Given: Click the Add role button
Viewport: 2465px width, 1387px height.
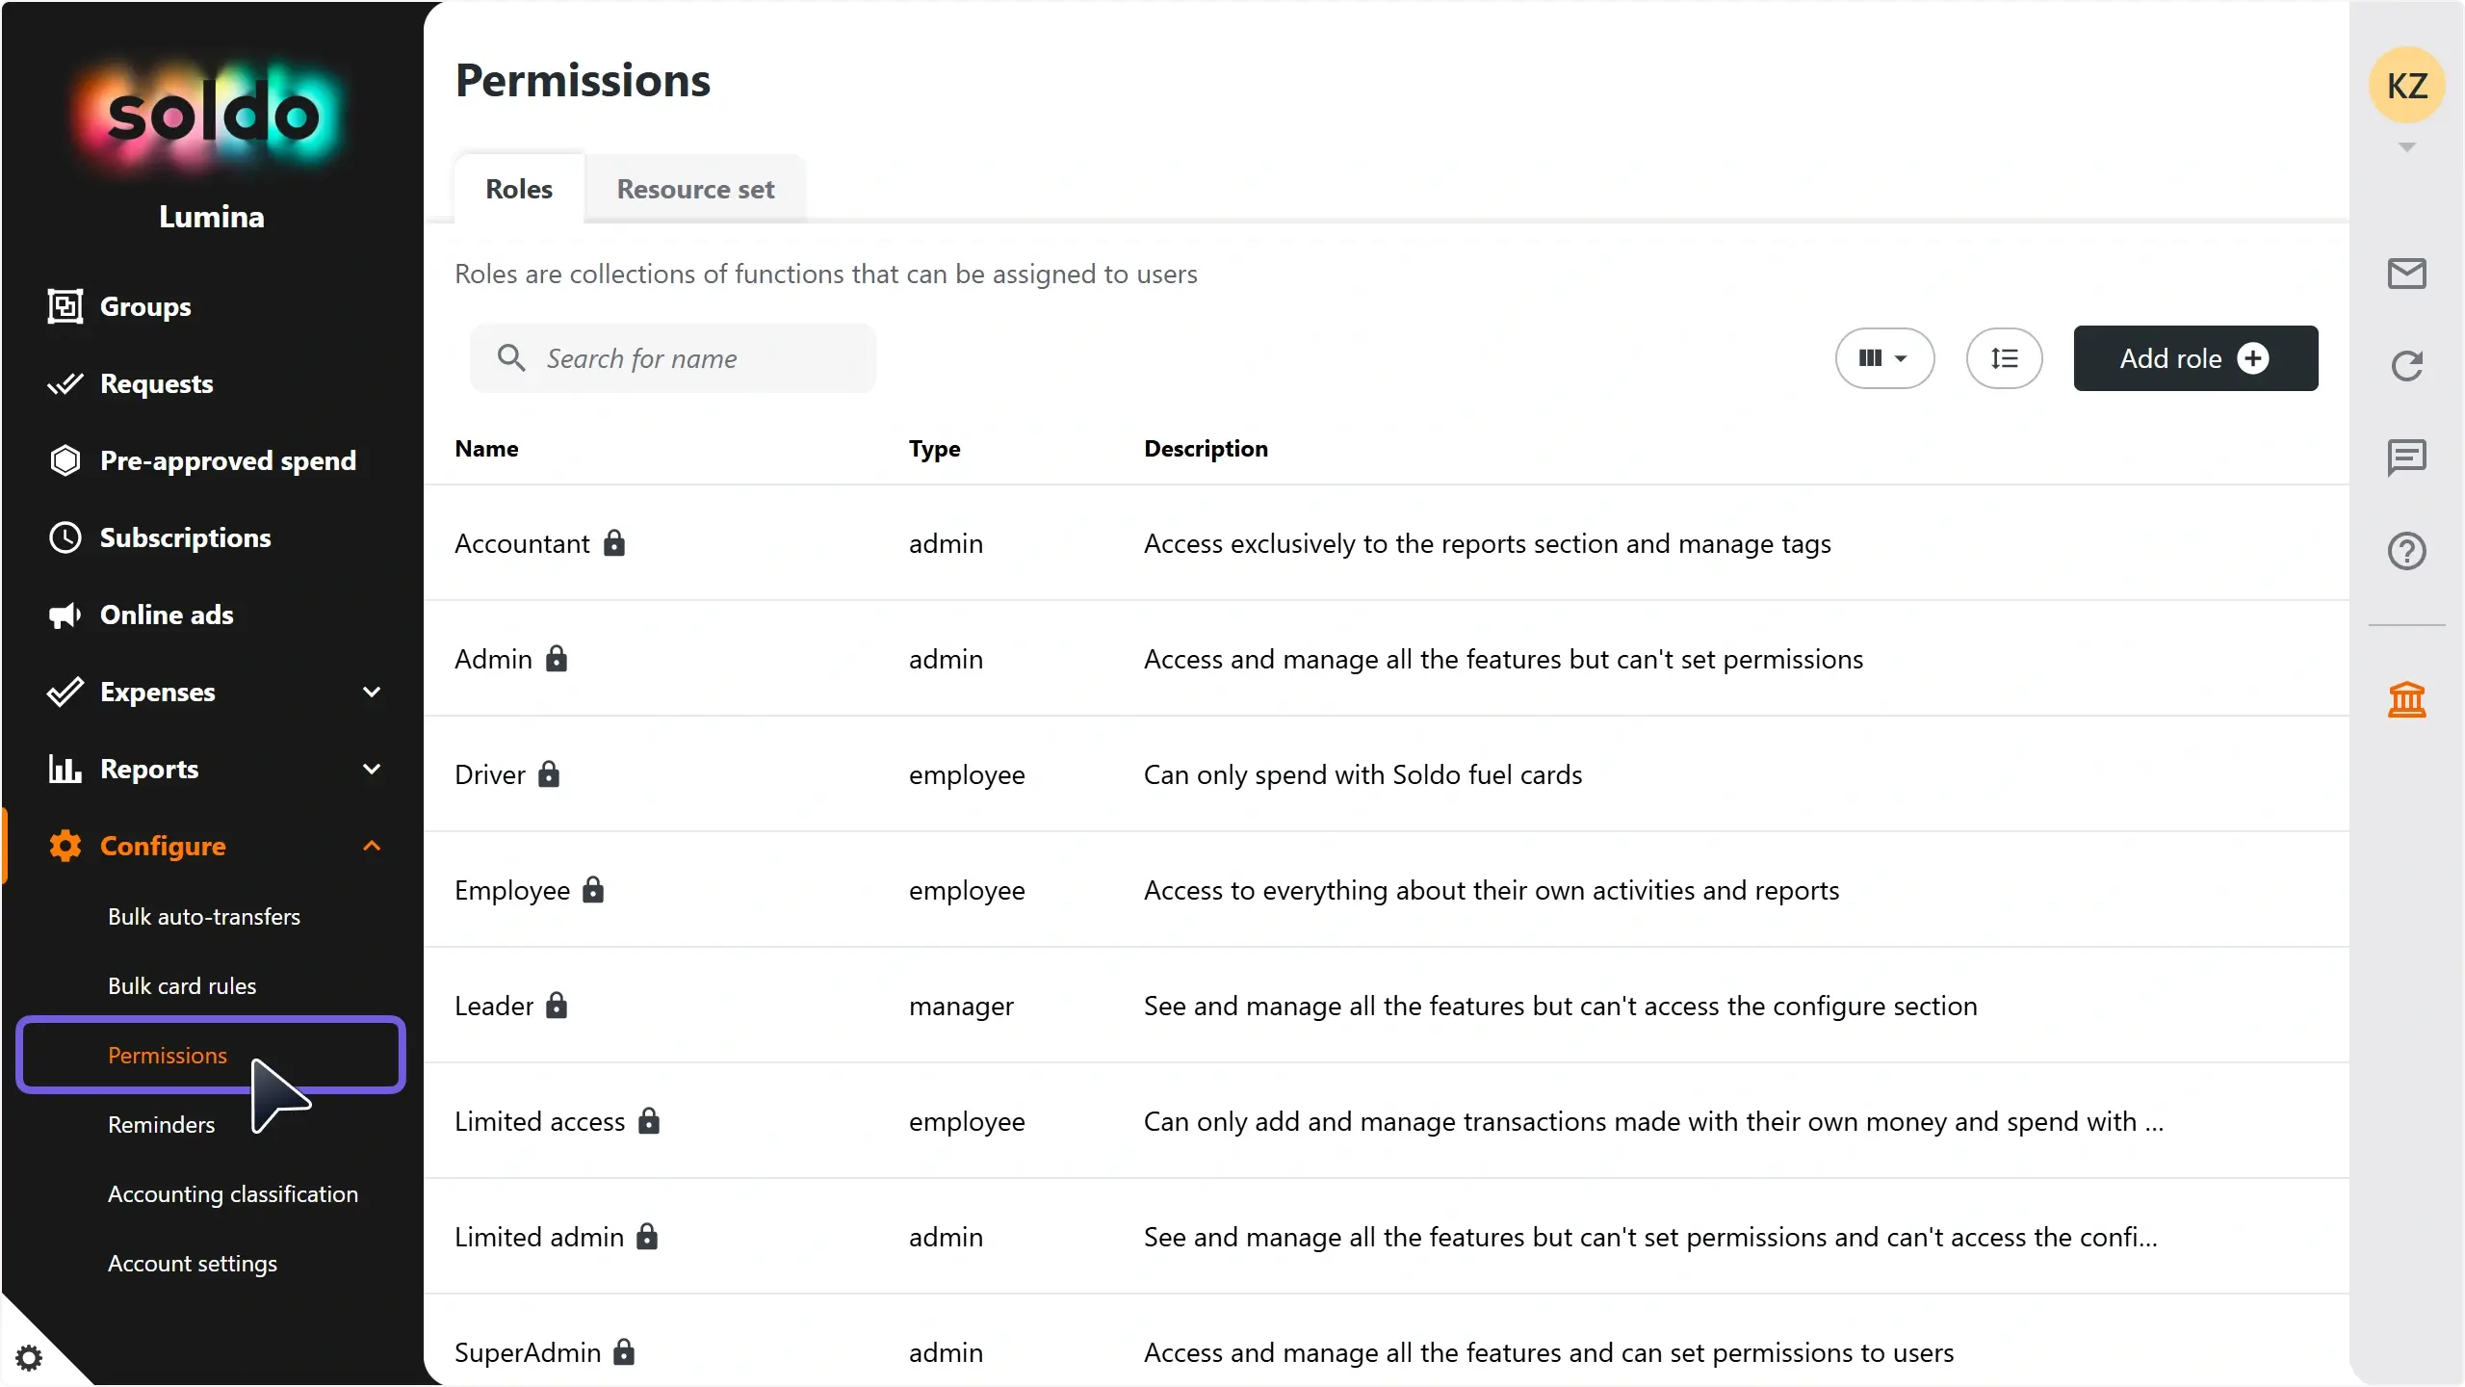Looking at the screenshot, I should click(x=2194, y=358).
